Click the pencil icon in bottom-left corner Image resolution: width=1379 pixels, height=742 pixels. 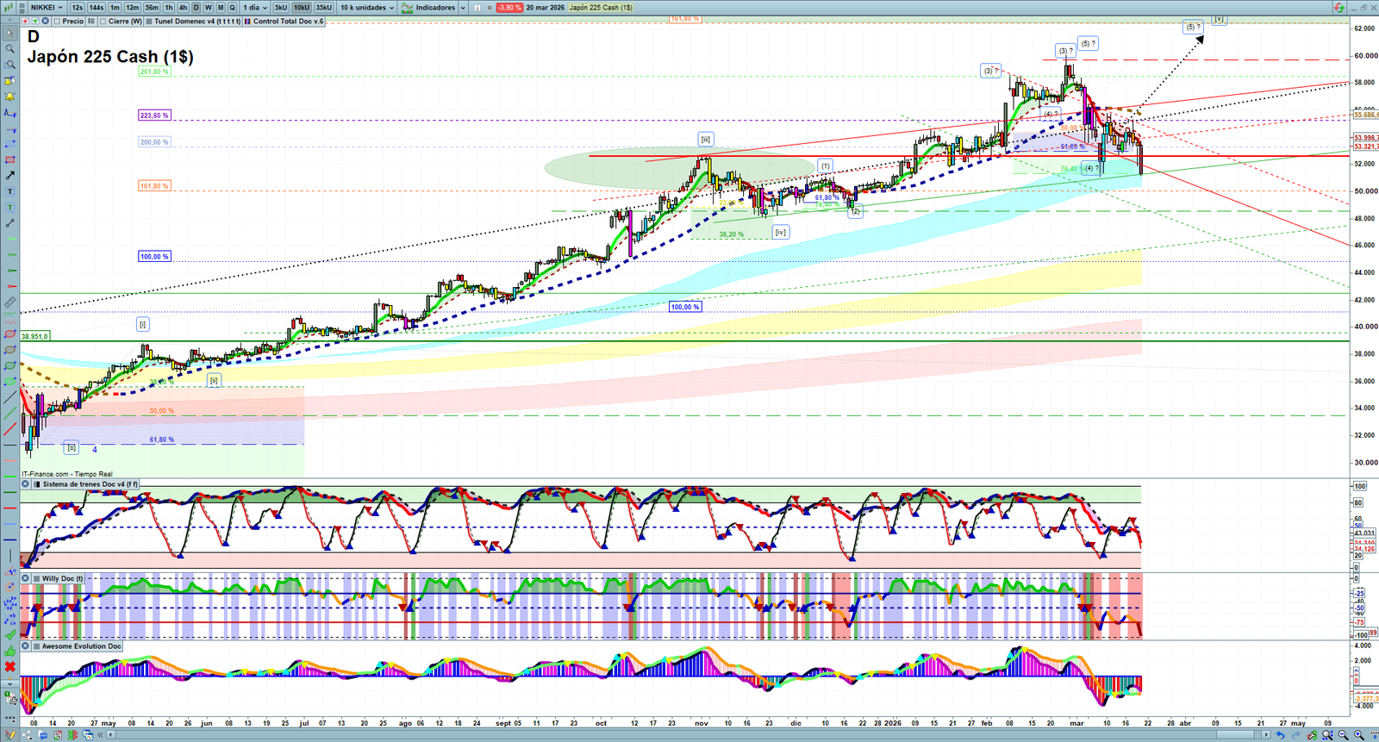click(10, 735)
